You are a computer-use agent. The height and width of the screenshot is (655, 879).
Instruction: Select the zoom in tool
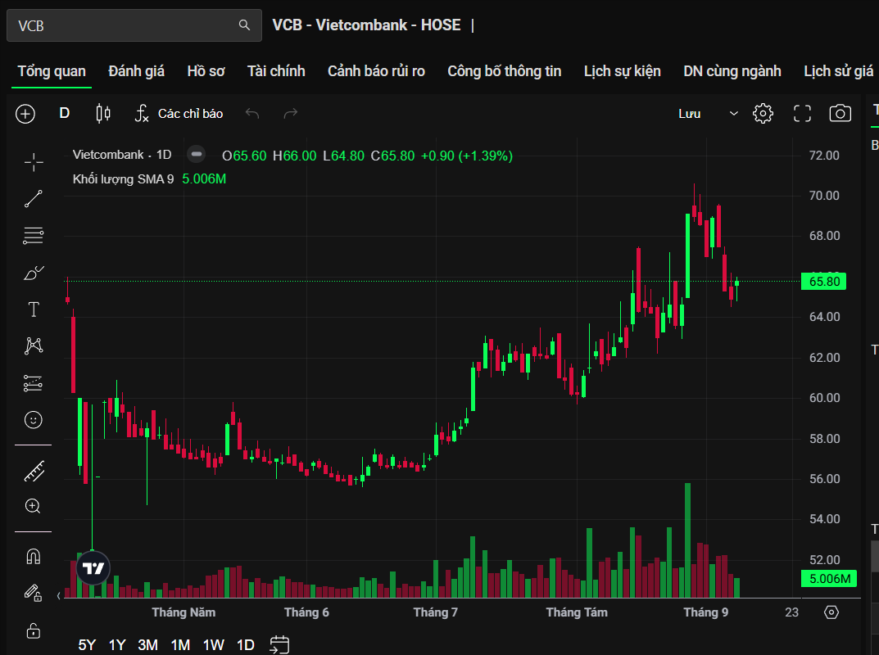point(33,507)
